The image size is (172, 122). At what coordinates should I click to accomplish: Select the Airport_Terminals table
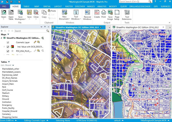coord(10,81)
